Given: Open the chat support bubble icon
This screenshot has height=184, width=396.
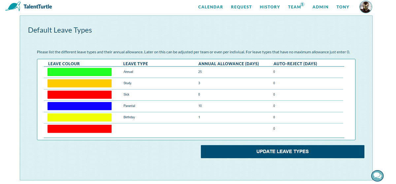Looking at the screenshot, I should click(x=378, y=175).
